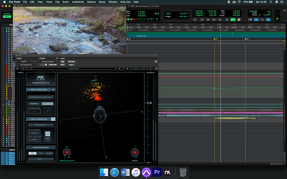287x179 pixels.
Task: Toggle the green Loop Playback button
Action: [233, 20]
